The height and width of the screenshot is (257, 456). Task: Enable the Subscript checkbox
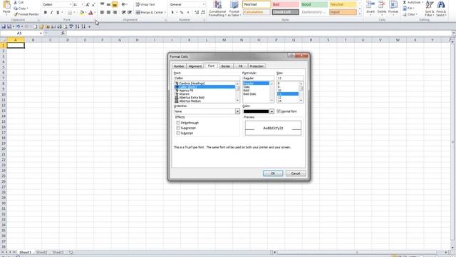click(x=178, y=133)
